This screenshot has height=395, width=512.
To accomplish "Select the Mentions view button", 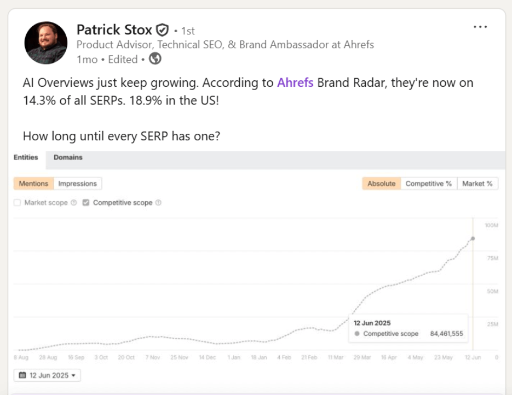I will pyautogui.click(x=33, y=184).
